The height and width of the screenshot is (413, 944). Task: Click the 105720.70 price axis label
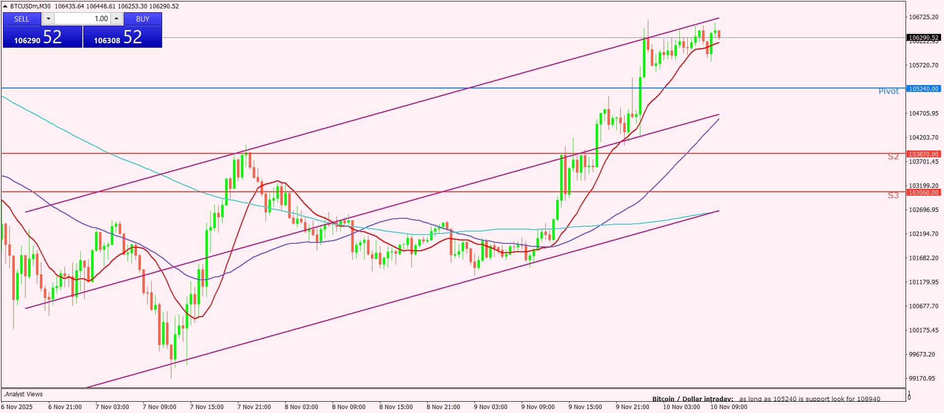pyautogui.click(x=924, y=65)
